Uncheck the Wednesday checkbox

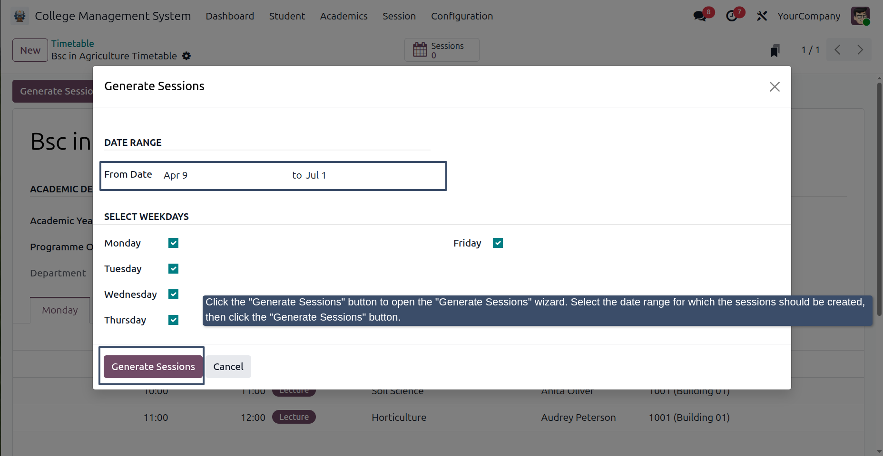tap(174, 294)
